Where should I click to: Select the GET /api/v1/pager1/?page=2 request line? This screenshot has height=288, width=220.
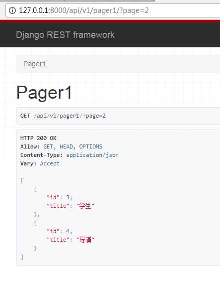click(63, 116)
